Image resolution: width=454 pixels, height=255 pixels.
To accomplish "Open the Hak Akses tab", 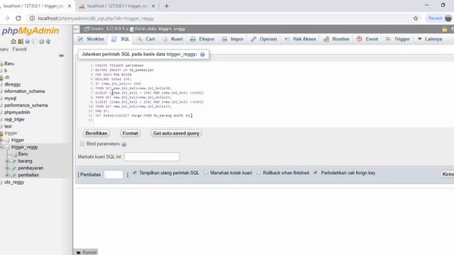I will click(301, 39).
